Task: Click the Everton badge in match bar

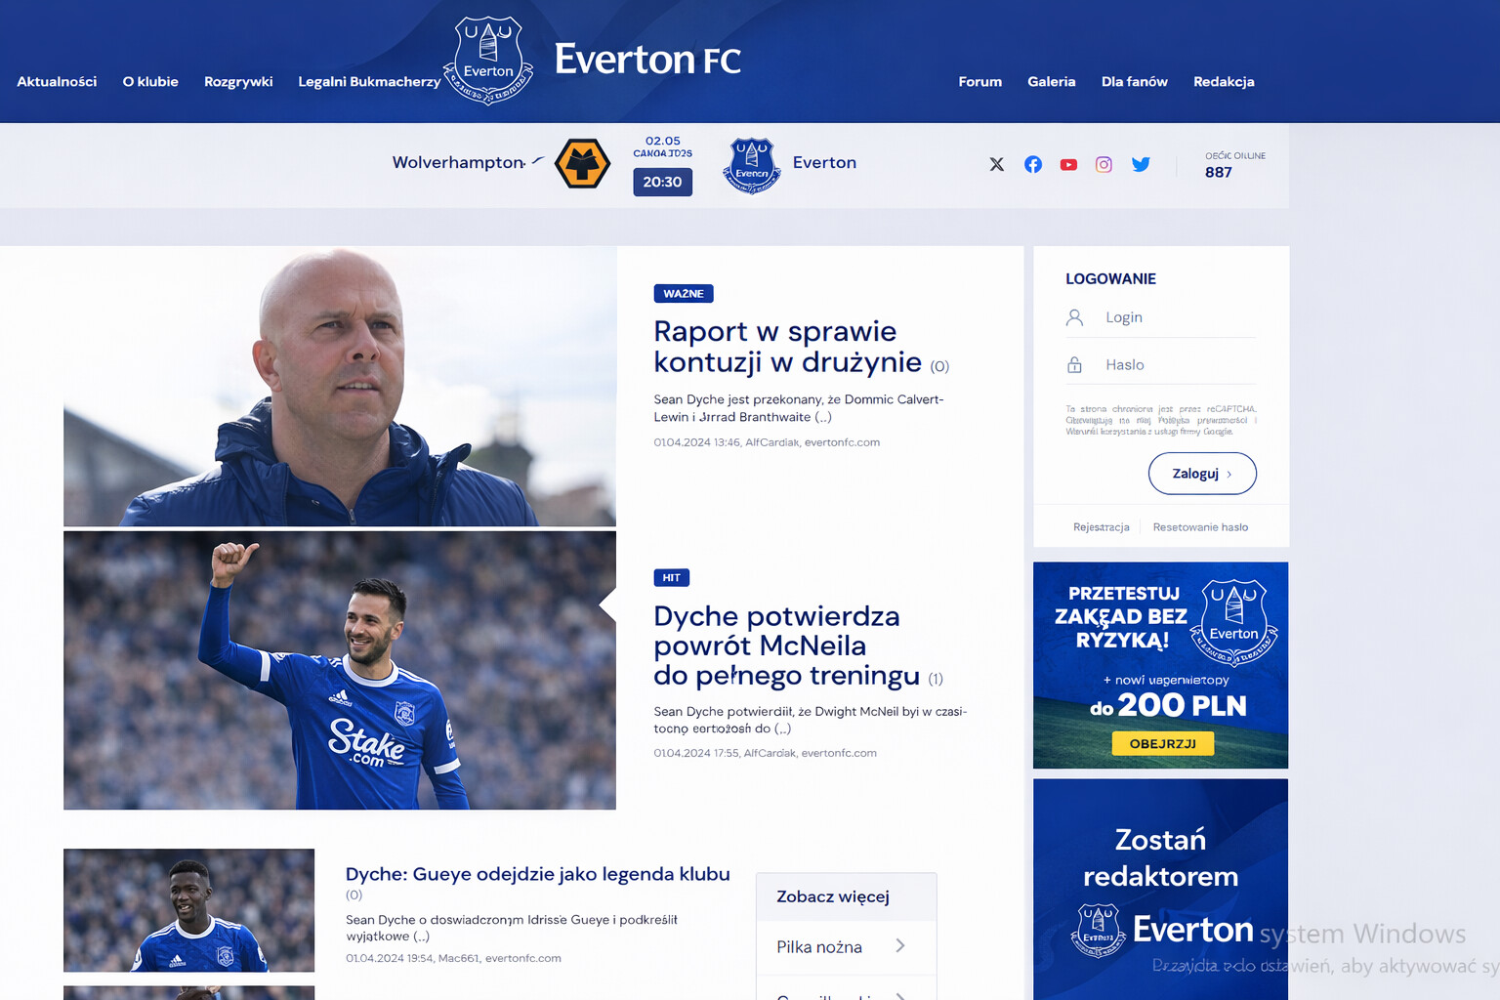Action: click(x=752, y=165)
